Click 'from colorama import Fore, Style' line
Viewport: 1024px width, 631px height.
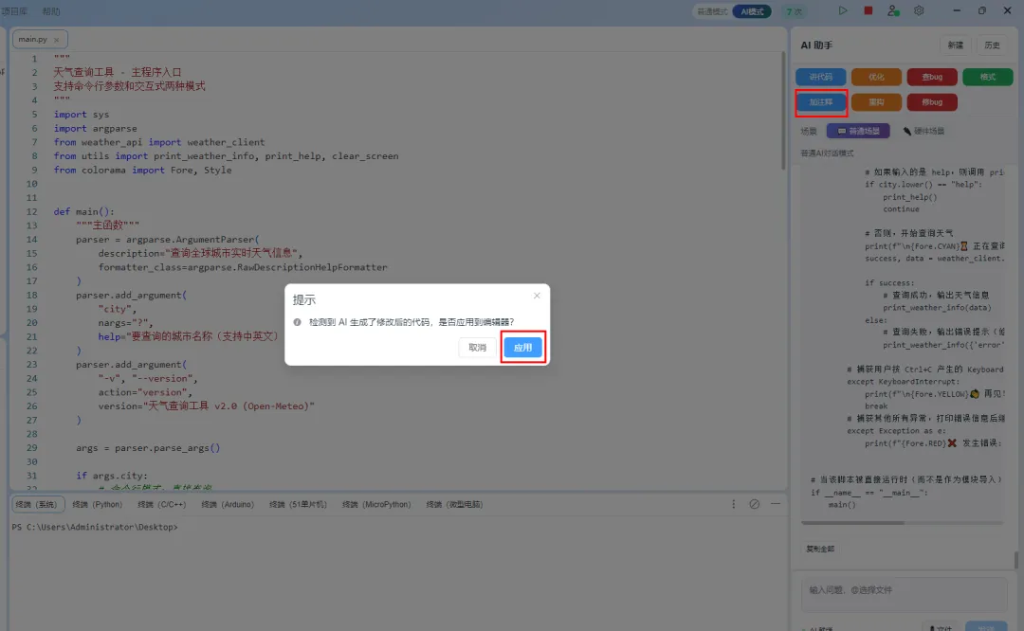(x=142, y=170)
